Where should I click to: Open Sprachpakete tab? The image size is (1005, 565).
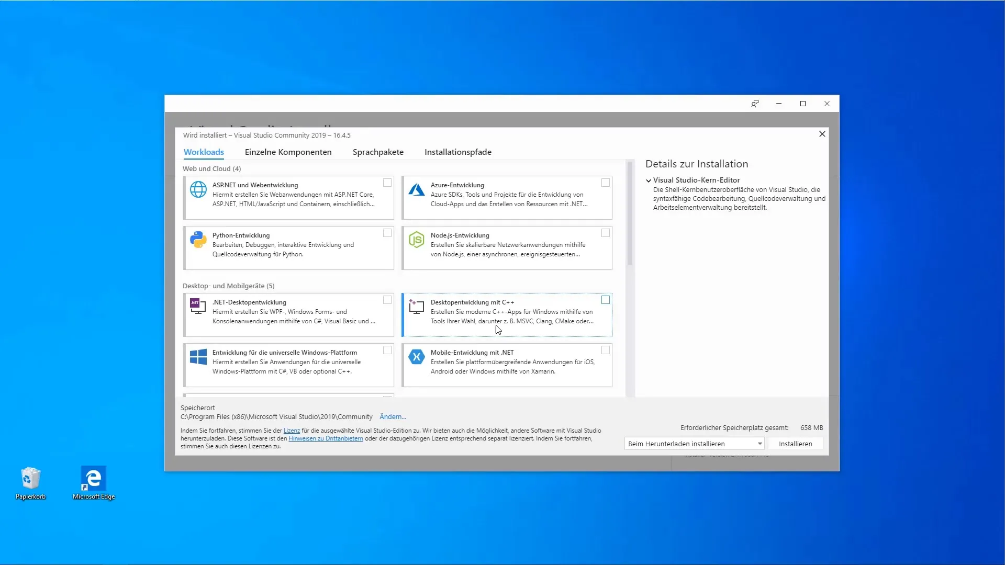(x=378, y=152)
